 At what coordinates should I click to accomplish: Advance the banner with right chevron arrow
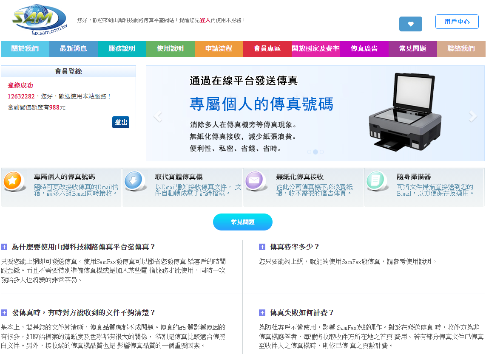point(472,115)
